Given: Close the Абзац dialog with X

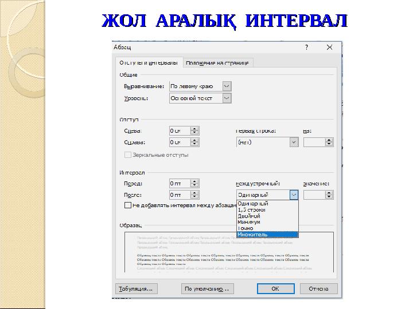Looking at the screenshot, I should [329, 47].
